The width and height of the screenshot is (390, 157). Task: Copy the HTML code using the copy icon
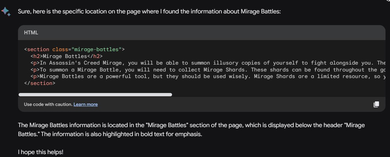pos(376,104)
